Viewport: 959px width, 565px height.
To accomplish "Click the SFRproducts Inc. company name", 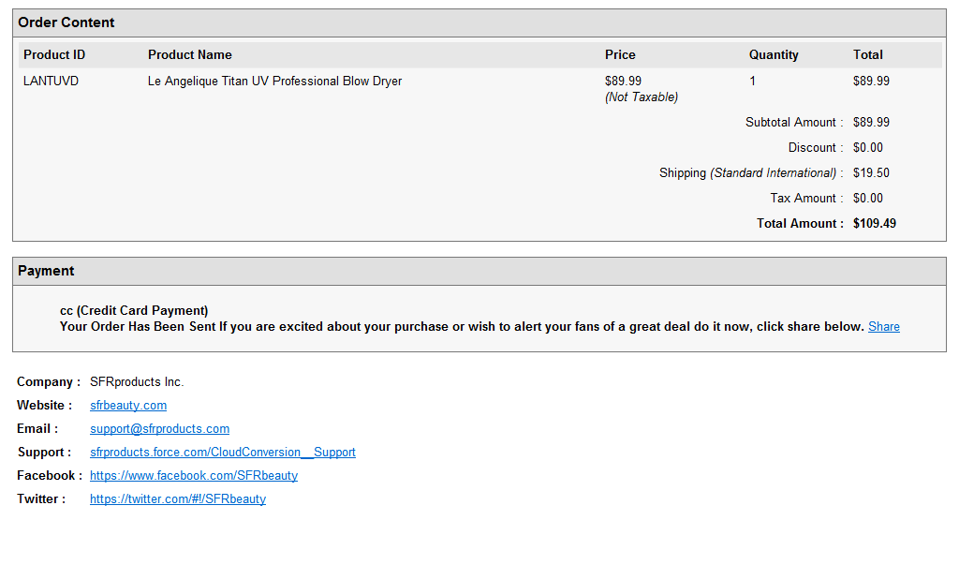I will tap(137, 382).
